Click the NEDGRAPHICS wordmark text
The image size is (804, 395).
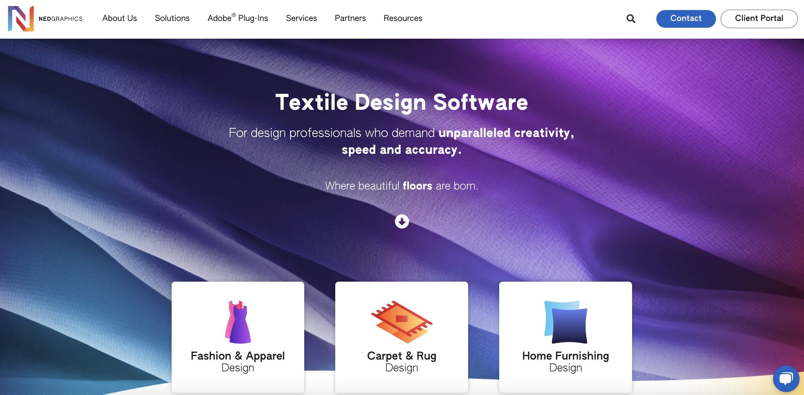tap(61, 19)
